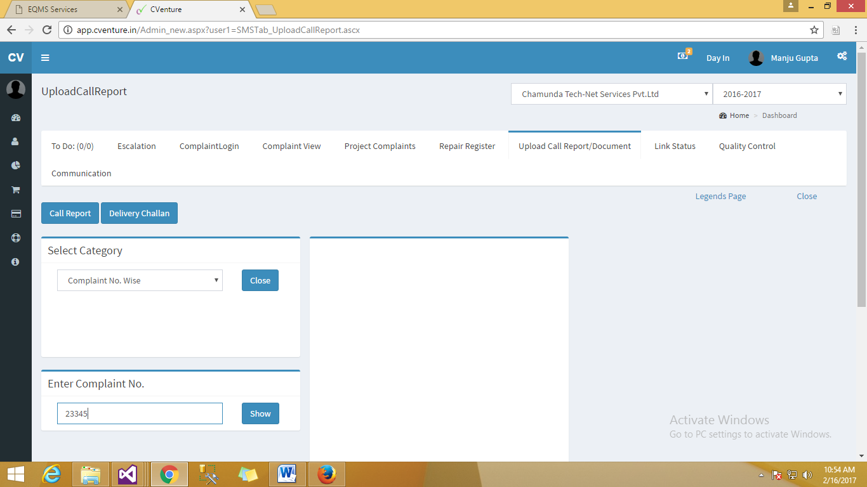Click the Delivery Challan button
The height and width of the screenshot is (487, 867).
[139, 213]
